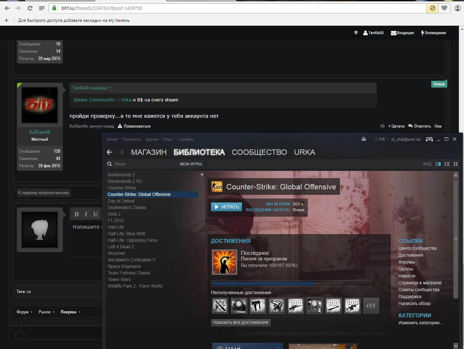Click the scrollbar up arrow in the Steam window
Screen dimensions: 464x349
click(x=456, y=175)
